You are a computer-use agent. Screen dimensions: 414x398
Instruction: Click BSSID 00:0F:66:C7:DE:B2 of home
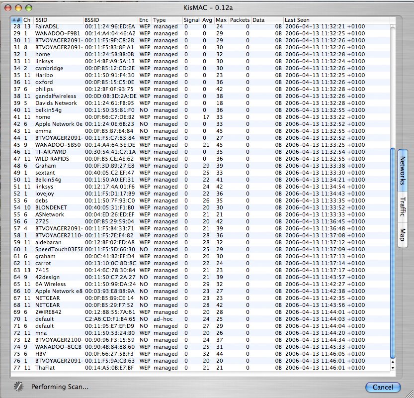[x=109, y=117]
